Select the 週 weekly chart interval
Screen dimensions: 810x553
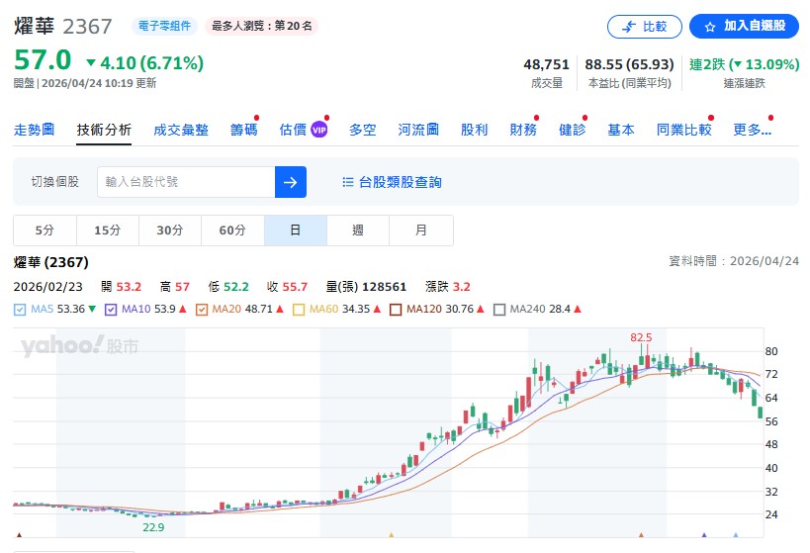tap(358, 230)
